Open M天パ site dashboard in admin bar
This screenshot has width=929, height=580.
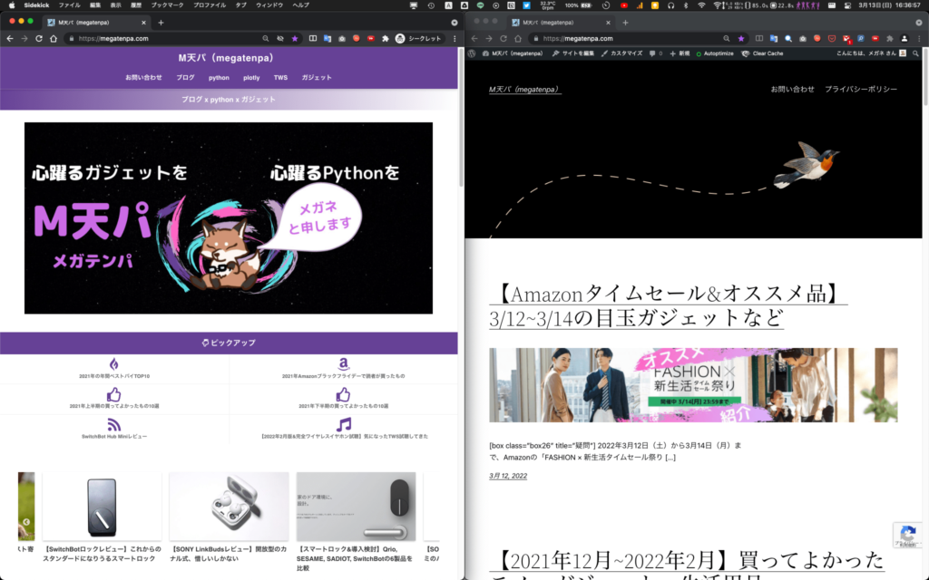pyautogui.click(x=513, y=53)
